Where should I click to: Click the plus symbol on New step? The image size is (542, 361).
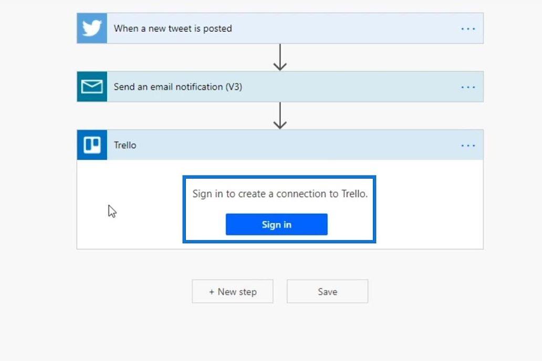tap(212, 292)
